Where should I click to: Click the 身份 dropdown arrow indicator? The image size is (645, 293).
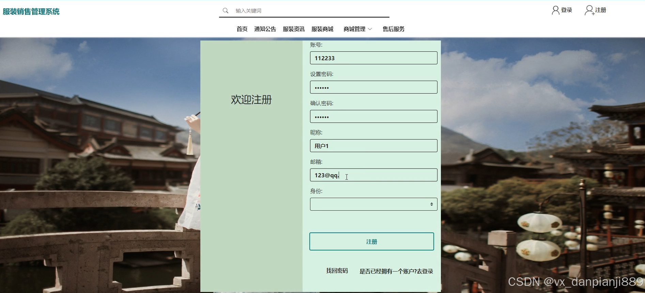point(432,204)
